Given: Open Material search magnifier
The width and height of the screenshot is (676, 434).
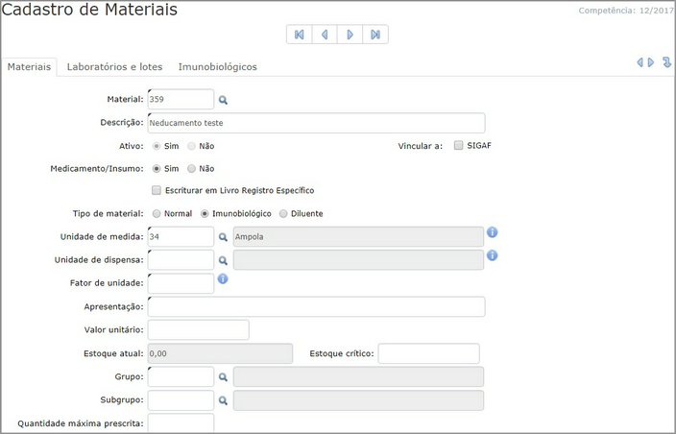Looking at the screenshot, I should coord(223,100).
